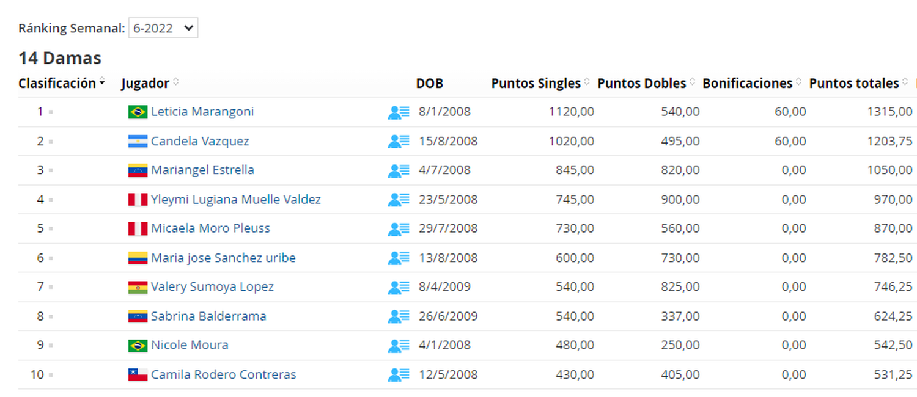Click the DOB column header
Image resolution: width=917 pixels, height=397 pixels.
tap(430, 83)
